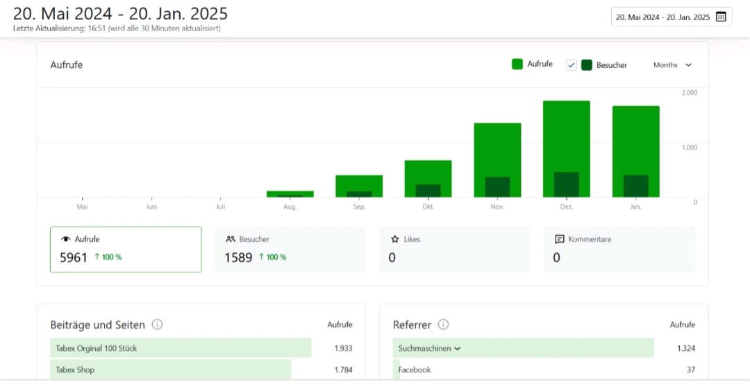The height and width of the screenshot is (391, 750).
Task: Open the Tabex Shop page entry
Action: pyautogui.click(x=75, y=370)
